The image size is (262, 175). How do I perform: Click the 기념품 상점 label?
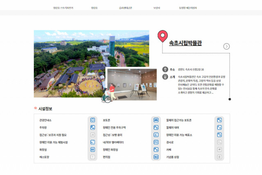click(x=173, y=157)
